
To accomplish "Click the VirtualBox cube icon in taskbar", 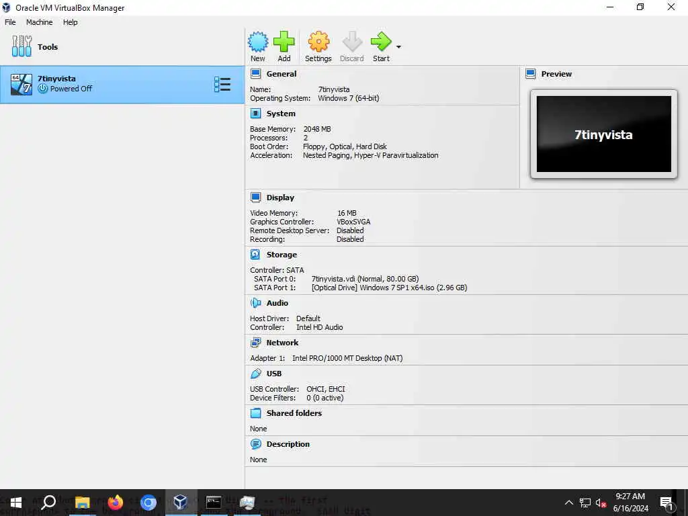I will pos(181,503).
